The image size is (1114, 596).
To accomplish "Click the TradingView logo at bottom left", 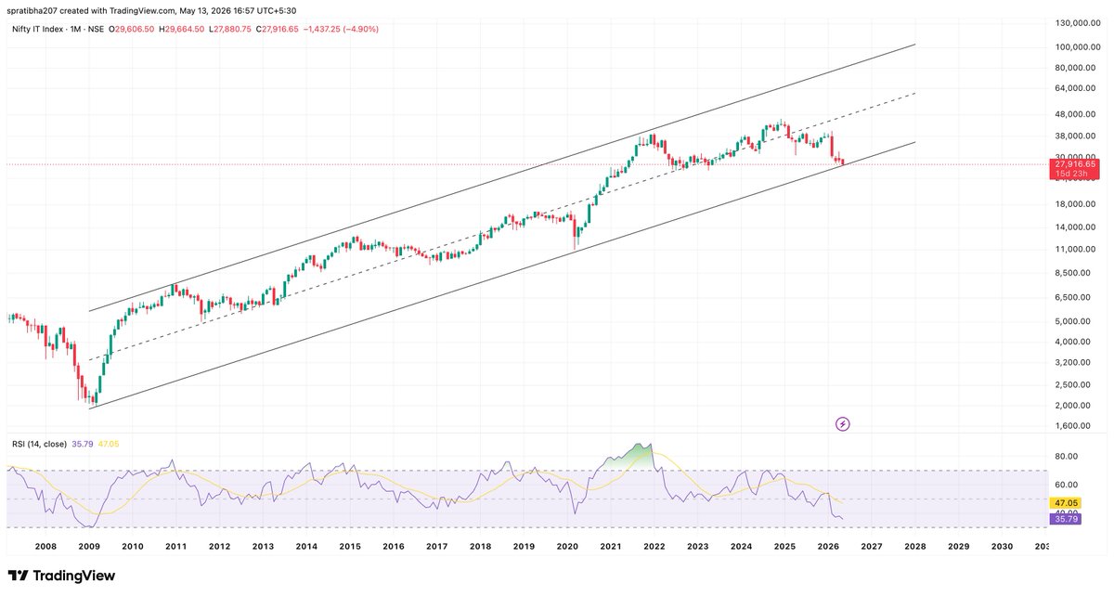I will click(x=61, y=576).
